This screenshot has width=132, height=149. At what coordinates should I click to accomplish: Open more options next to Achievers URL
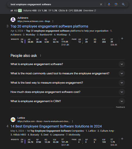pos(53,21)
